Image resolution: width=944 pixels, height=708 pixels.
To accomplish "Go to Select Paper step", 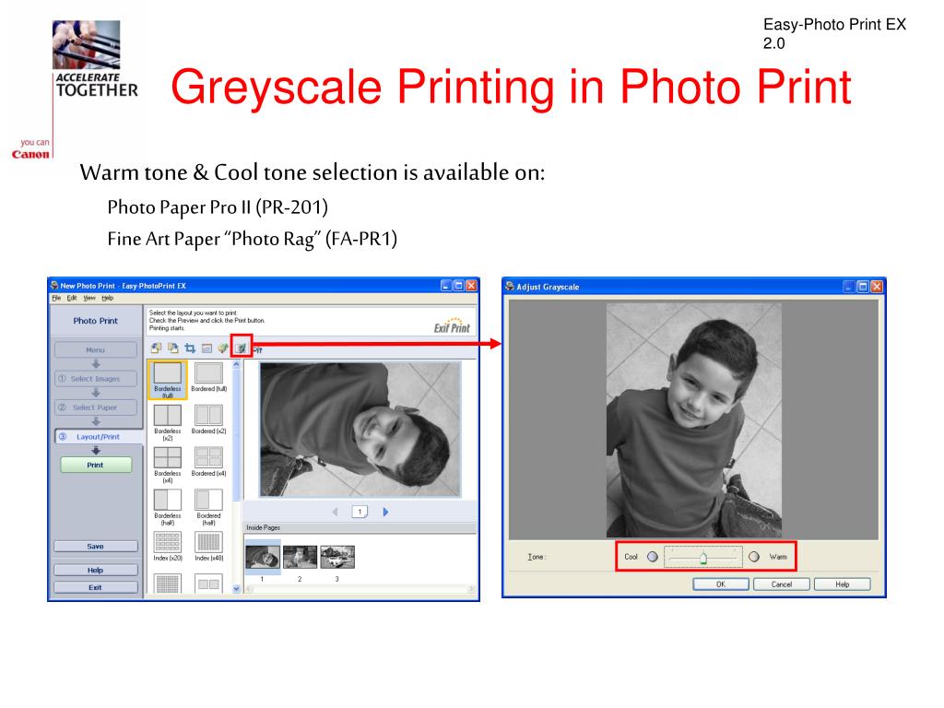I will point(96,407).
